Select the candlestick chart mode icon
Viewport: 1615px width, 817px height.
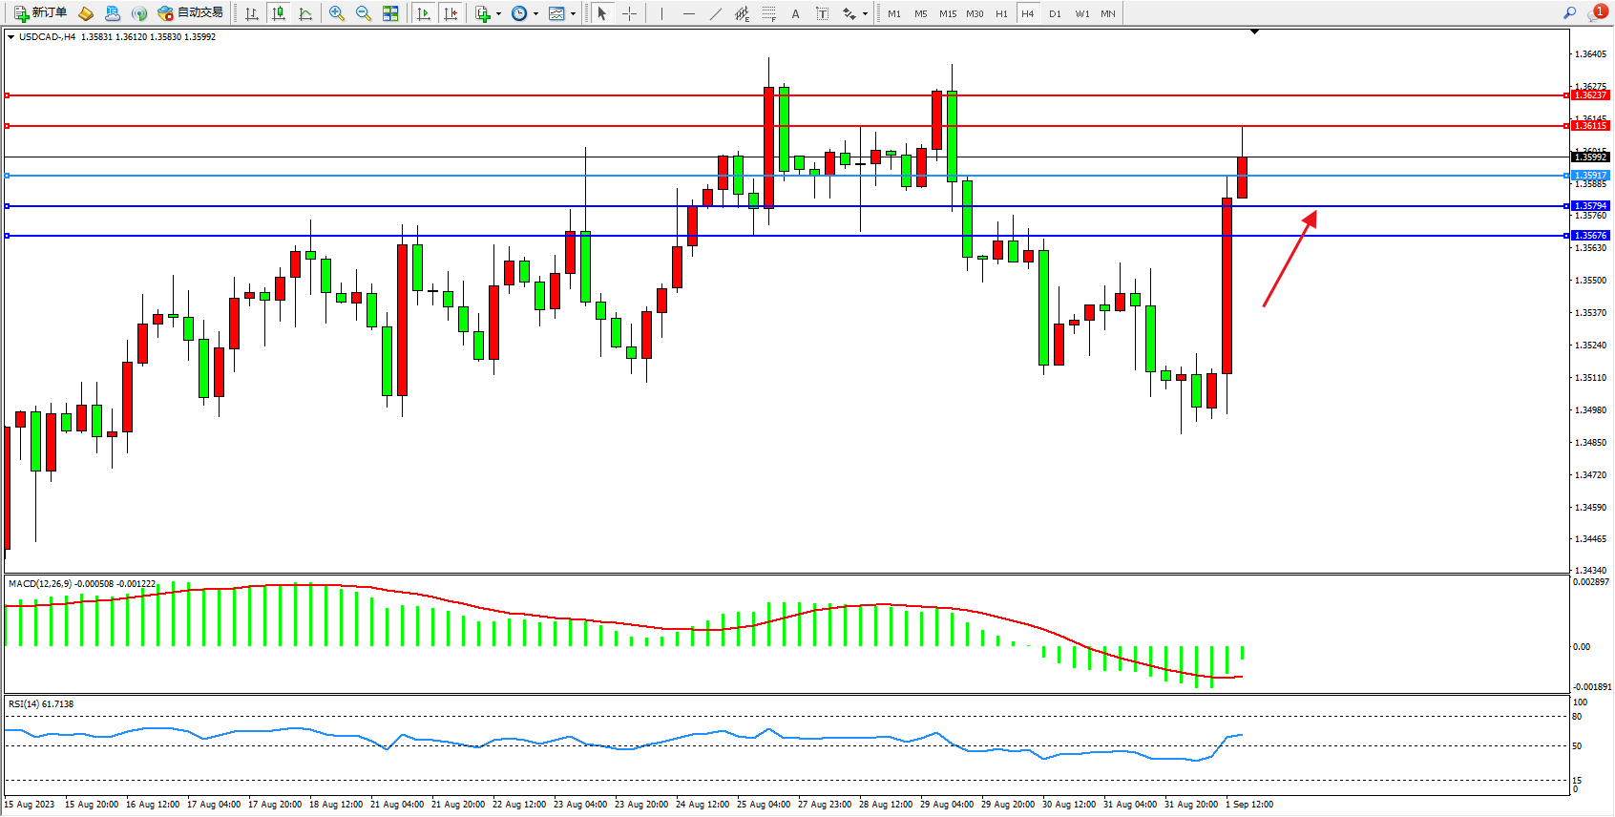279,13
